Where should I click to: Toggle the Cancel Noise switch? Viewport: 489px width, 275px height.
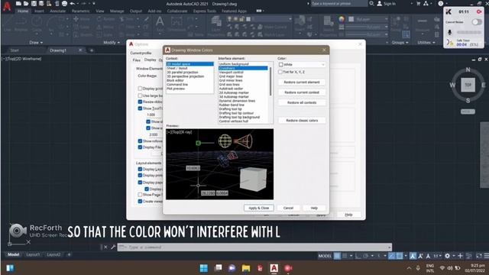coord(477,22)
